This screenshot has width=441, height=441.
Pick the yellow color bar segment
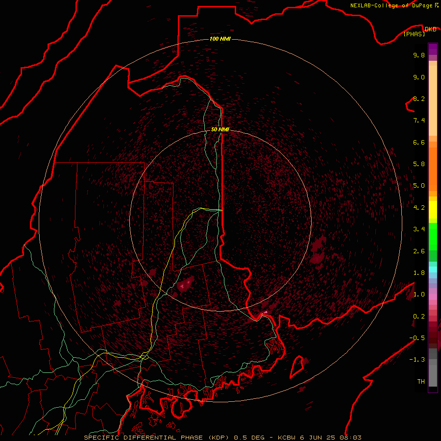(x=433, y=210)
